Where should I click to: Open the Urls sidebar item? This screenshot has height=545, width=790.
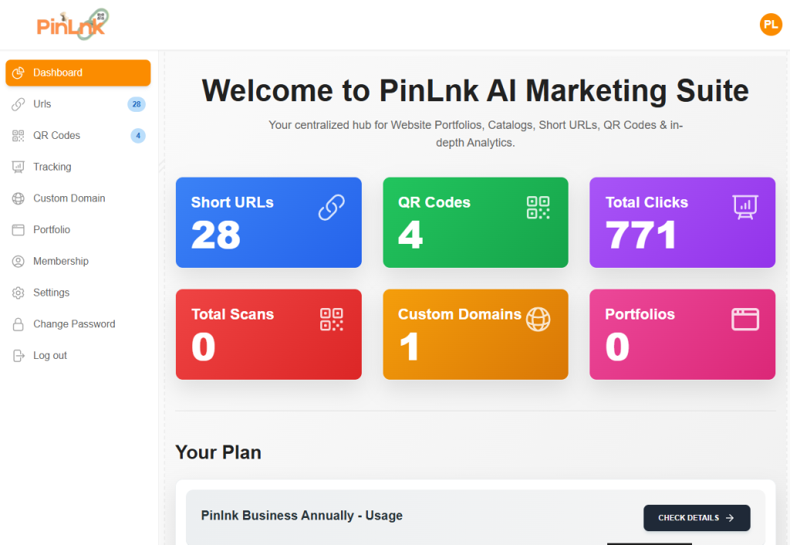(x=78, y=104)
